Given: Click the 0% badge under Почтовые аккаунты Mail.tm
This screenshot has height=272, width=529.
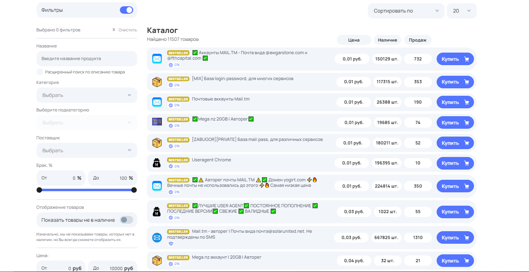Looking at the screenshot, I should [174, 105].
